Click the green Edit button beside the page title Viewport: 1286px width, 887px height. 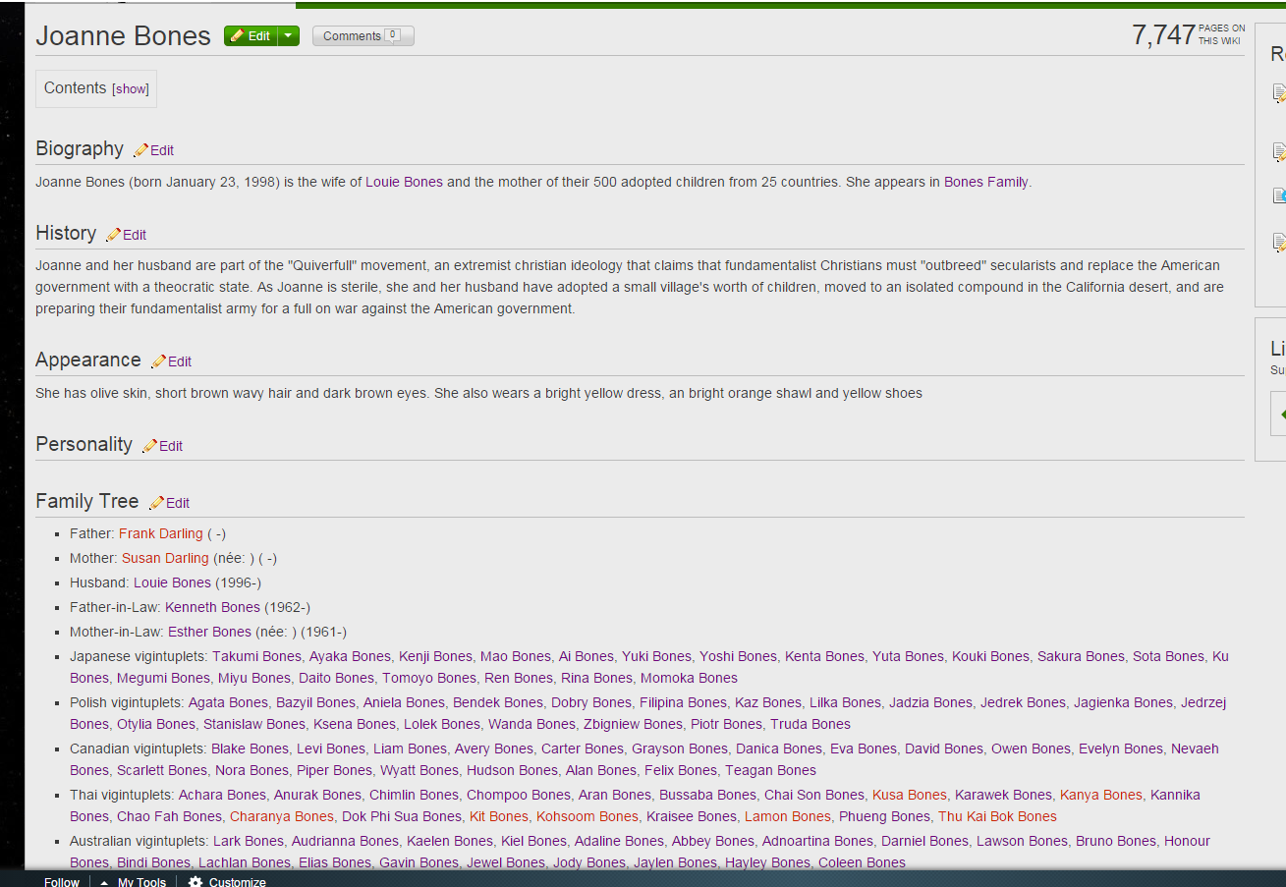coord(251,36)
